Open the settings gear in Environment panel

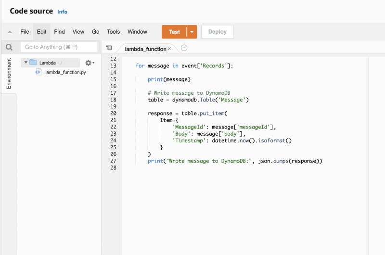click(90, 63)
